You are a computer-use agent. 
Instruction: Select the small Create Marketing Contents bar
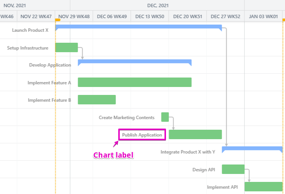tap(165, 117)
